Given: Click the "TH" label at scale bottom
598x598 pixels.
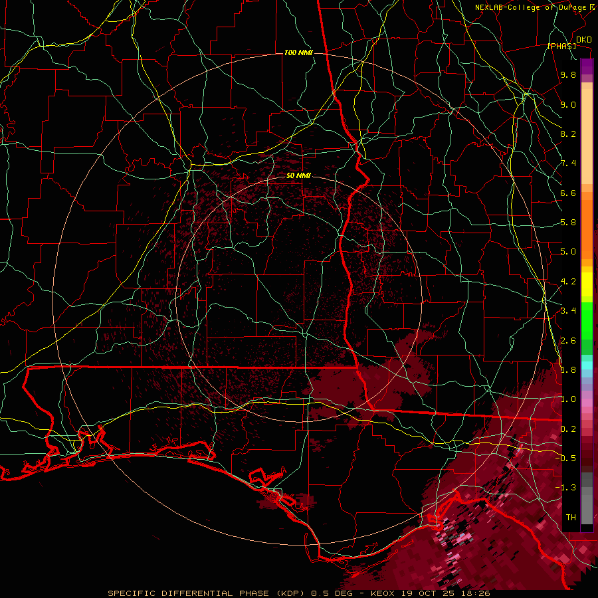Looking at the screenshot, I should point(571,518).
